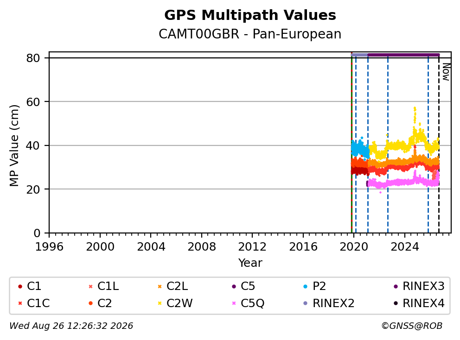Click the 2000 x-axis tick label
This screenshot has width=460, height=340.
[100, 247]
